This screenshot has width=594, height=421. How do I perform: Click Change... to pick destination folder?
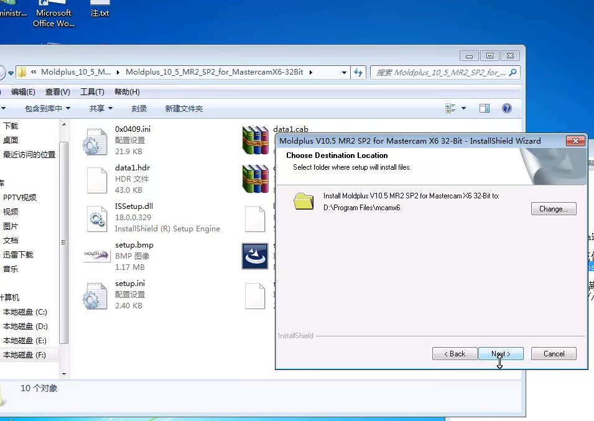tap(554, 208)
